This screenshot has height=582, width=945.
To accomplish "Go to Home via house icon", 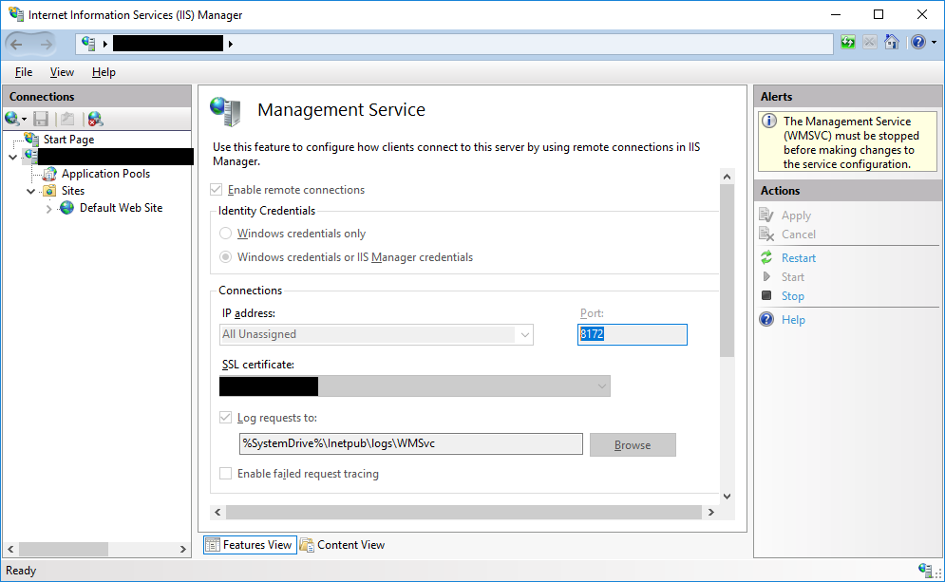I will (x=892, y=42).
